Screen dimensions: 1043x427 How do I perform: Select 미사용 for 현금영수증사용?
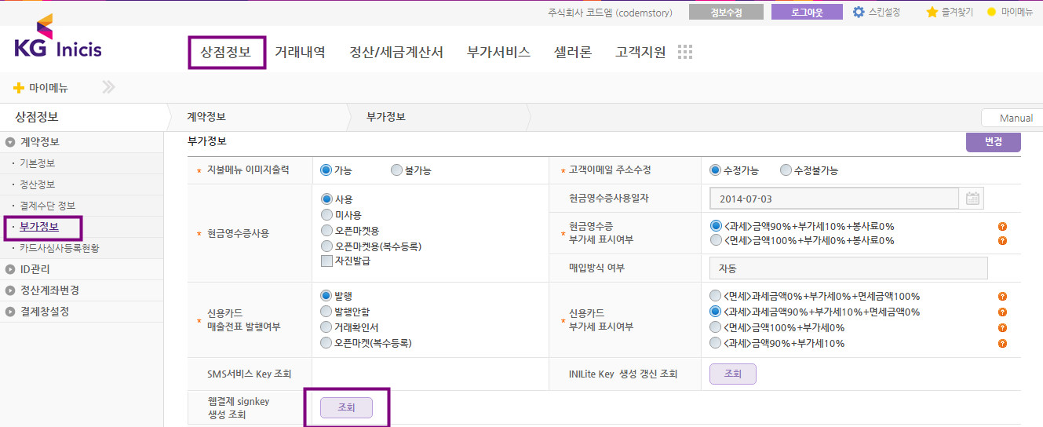point(326,214)
